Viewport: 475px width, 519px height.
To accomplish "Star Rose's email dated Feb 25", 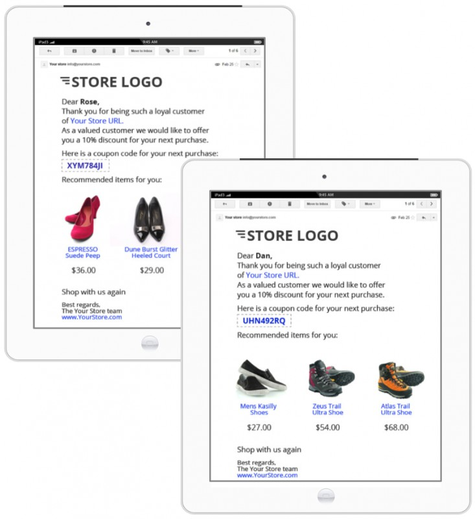I will click(237, 64).
